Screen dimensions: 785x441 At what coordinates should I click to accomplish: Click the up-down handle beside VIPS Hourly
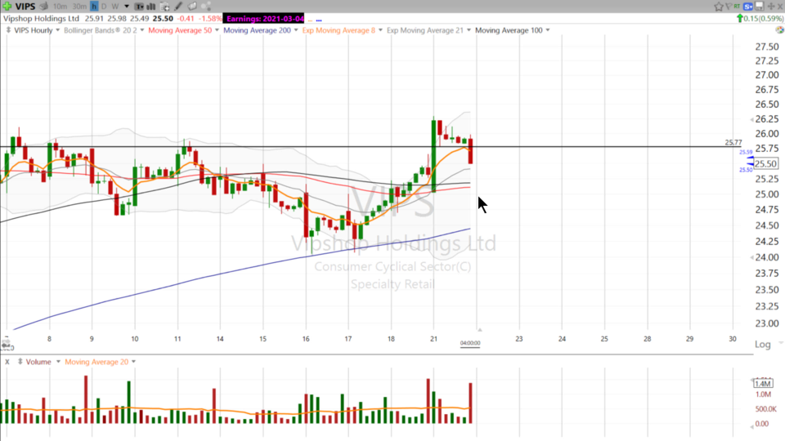8,30
